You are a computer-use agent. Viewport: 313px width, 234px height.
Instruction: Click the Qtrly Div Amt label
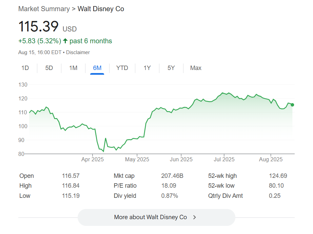tap(226, 196)
